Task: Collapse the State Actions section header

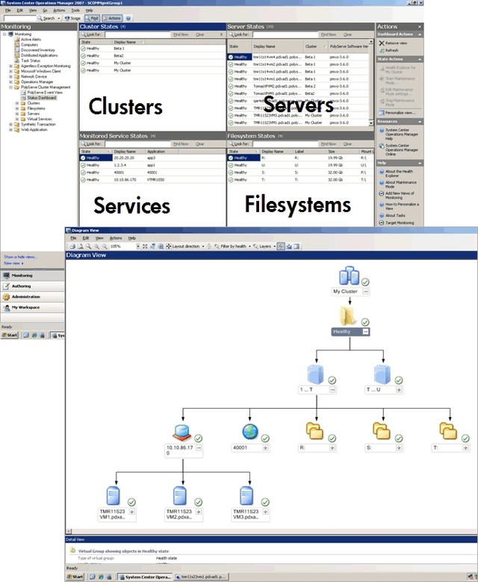Action: [420, 59]
